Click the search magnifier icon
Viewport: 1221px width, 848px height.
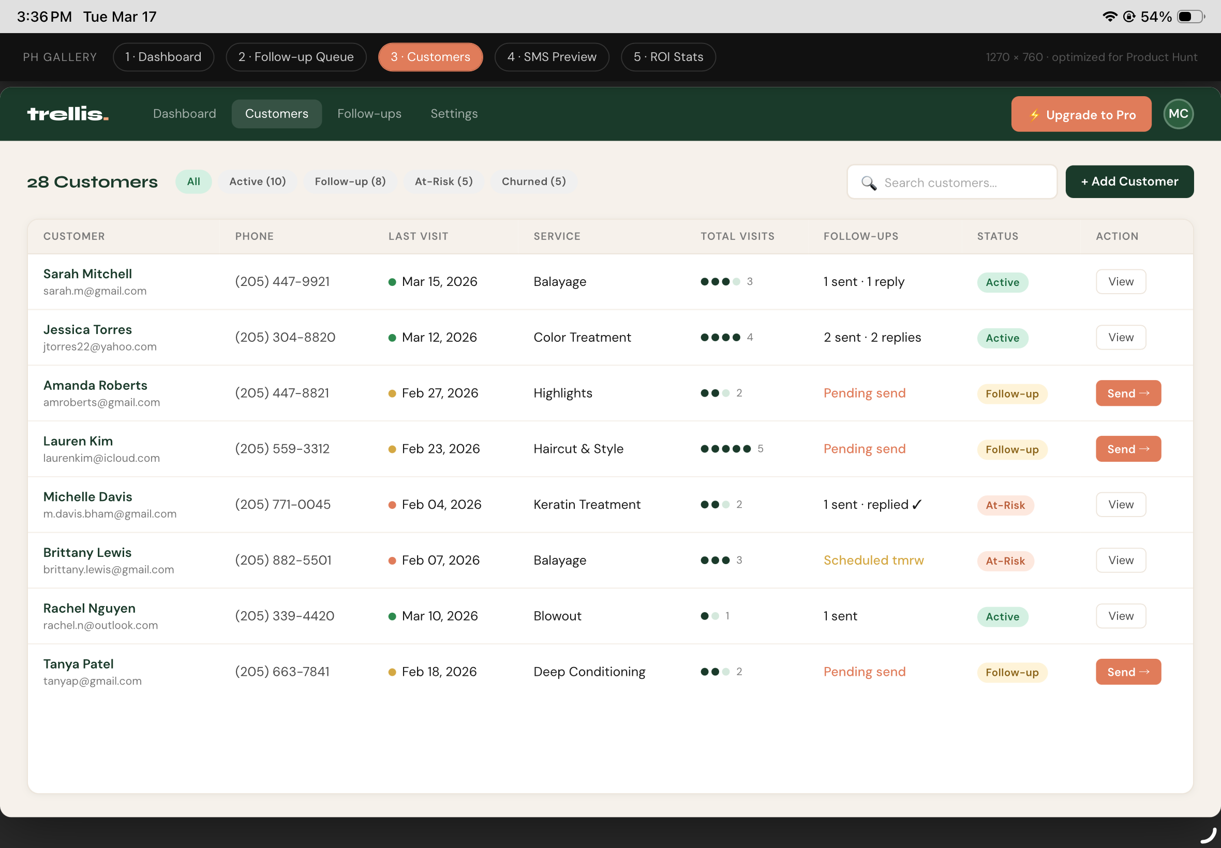click(868, 183)
